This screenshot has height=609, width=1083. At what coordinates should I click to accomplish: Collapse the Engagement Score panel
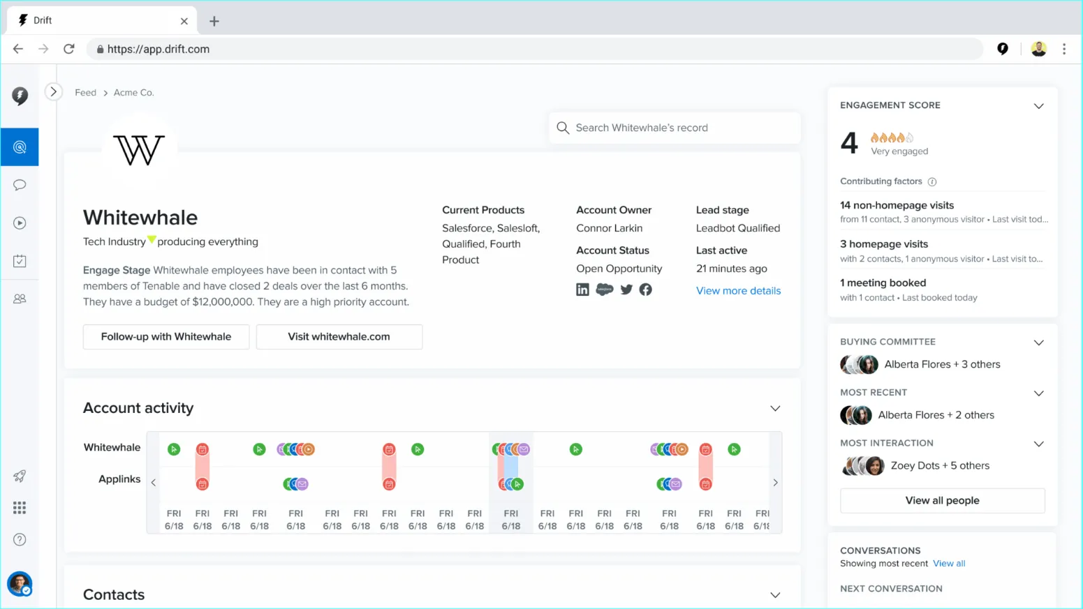(x=1038, y=106)
